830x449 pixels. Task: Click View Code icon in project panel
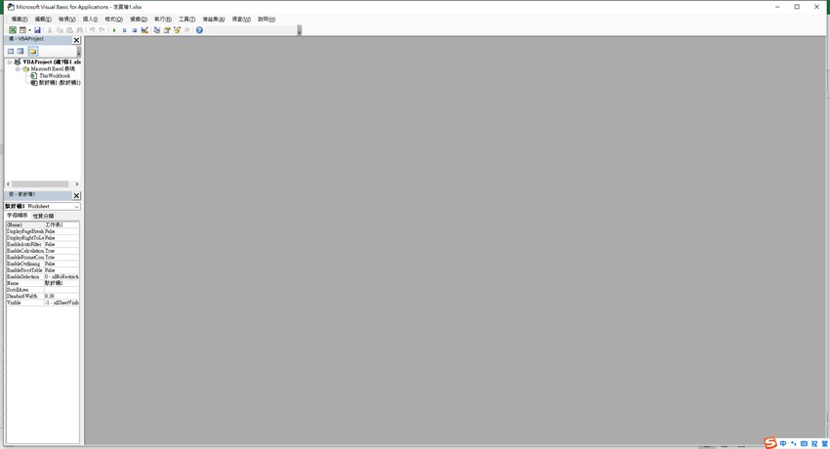click(x=11, y=51)
